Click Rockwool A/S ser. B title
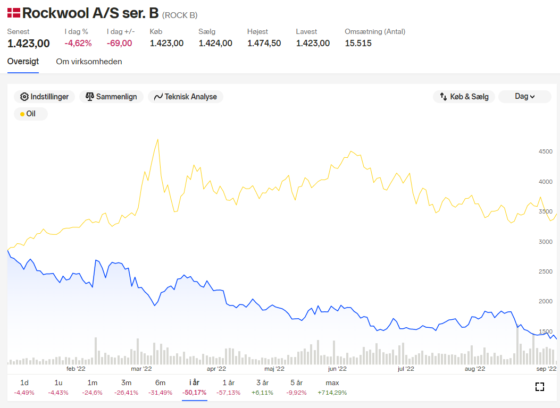The width and height of the screenshot is (560, 408). [x=90, y=13]
